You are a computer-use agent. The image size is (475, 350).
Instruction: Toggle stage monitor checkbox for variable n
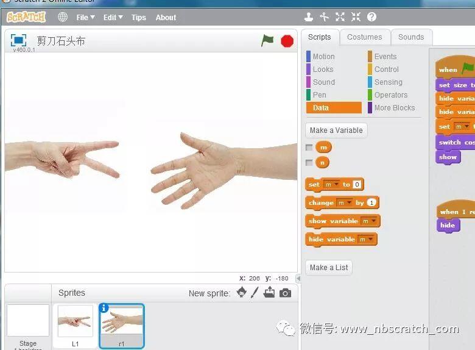309,163
